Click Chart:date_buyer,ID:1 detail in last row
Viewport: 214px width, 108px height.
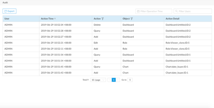(177, 73)
